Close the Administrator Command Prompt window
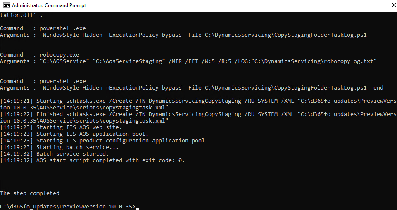The width and height of the screenshot is (397, 210). click(393, 5)
